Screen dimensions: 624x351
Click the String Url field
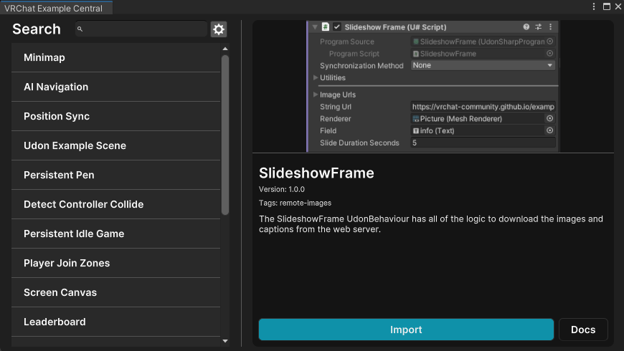483,107
